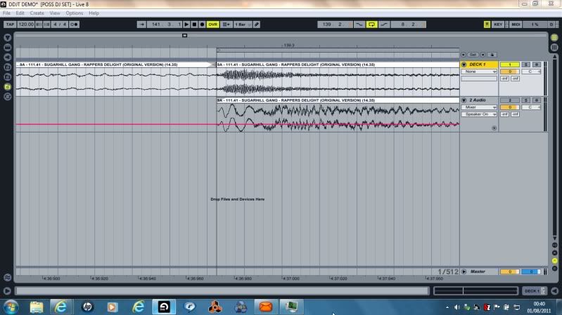The height and width of the screenshot is (315, 562).
Task: Open the 1 Bar quantization dropdown
Action: (x=242, y=24)
